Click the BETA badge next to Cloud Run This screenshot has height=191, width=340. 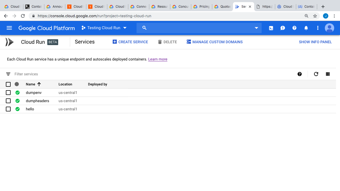(53, 42)
